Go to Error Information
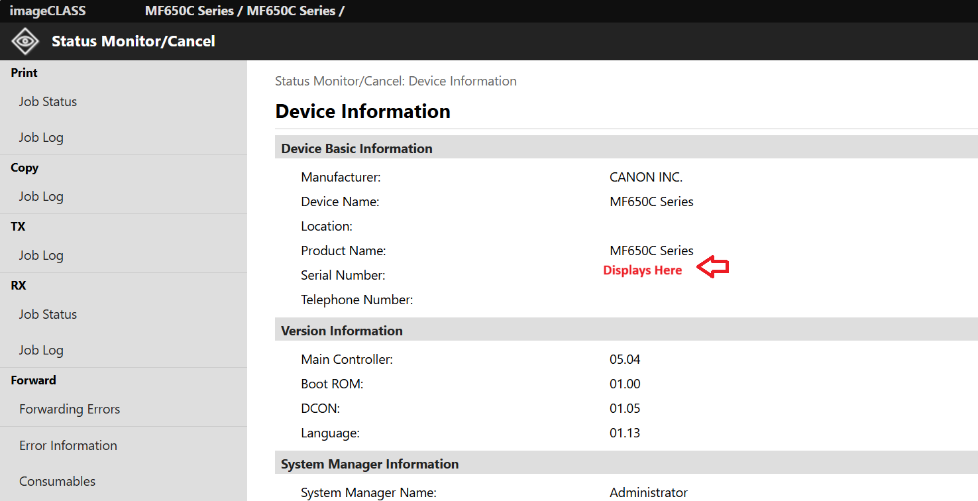Image resolution: width=978 pixels, height=501 pixels. pyautogui.click(x=68, y=445)
